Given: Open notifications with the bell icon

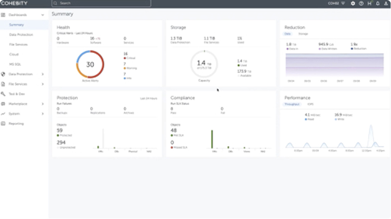Looking at the screenshot, I should tap(378, 3).
